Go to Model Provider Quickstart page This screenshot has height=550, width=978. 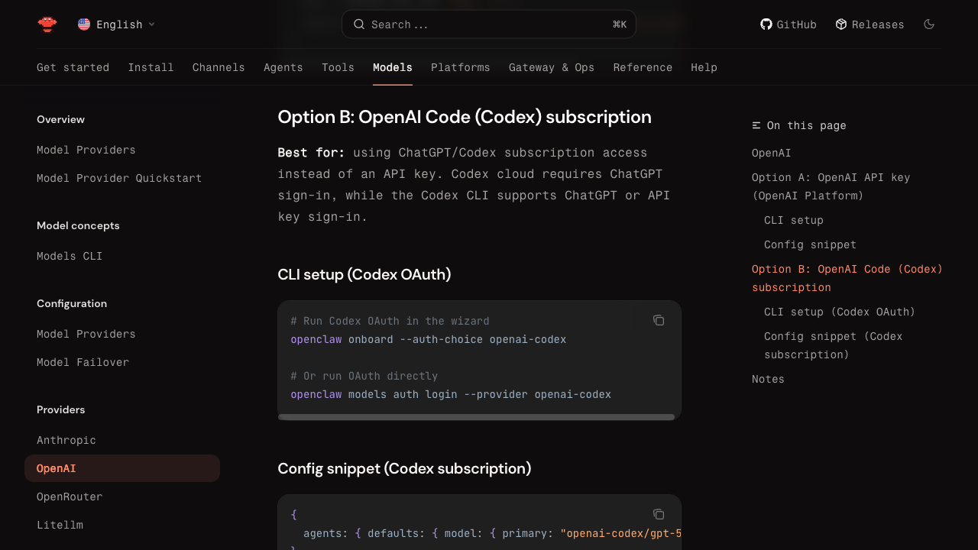click(119, 178)
